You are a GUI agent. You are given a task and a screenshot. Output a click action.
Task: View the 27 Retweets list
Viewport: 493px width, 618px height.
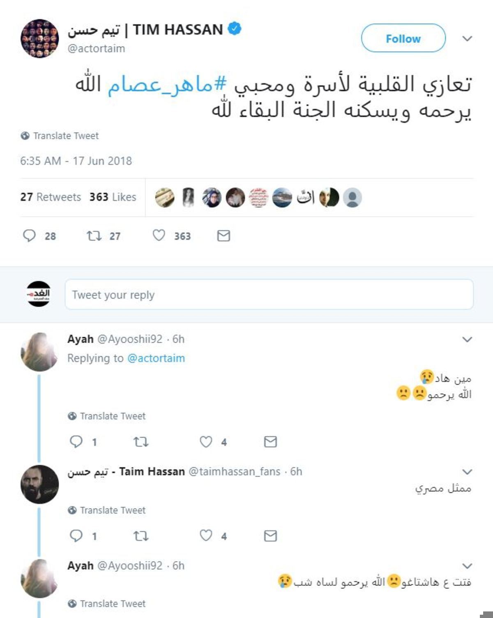click(x=51, y=197)
